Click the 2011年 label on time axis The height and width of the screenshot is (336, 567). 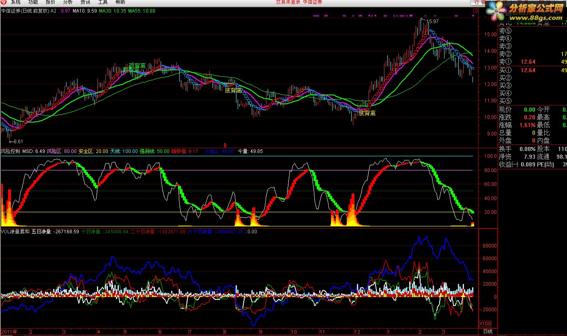pos(9,332)
